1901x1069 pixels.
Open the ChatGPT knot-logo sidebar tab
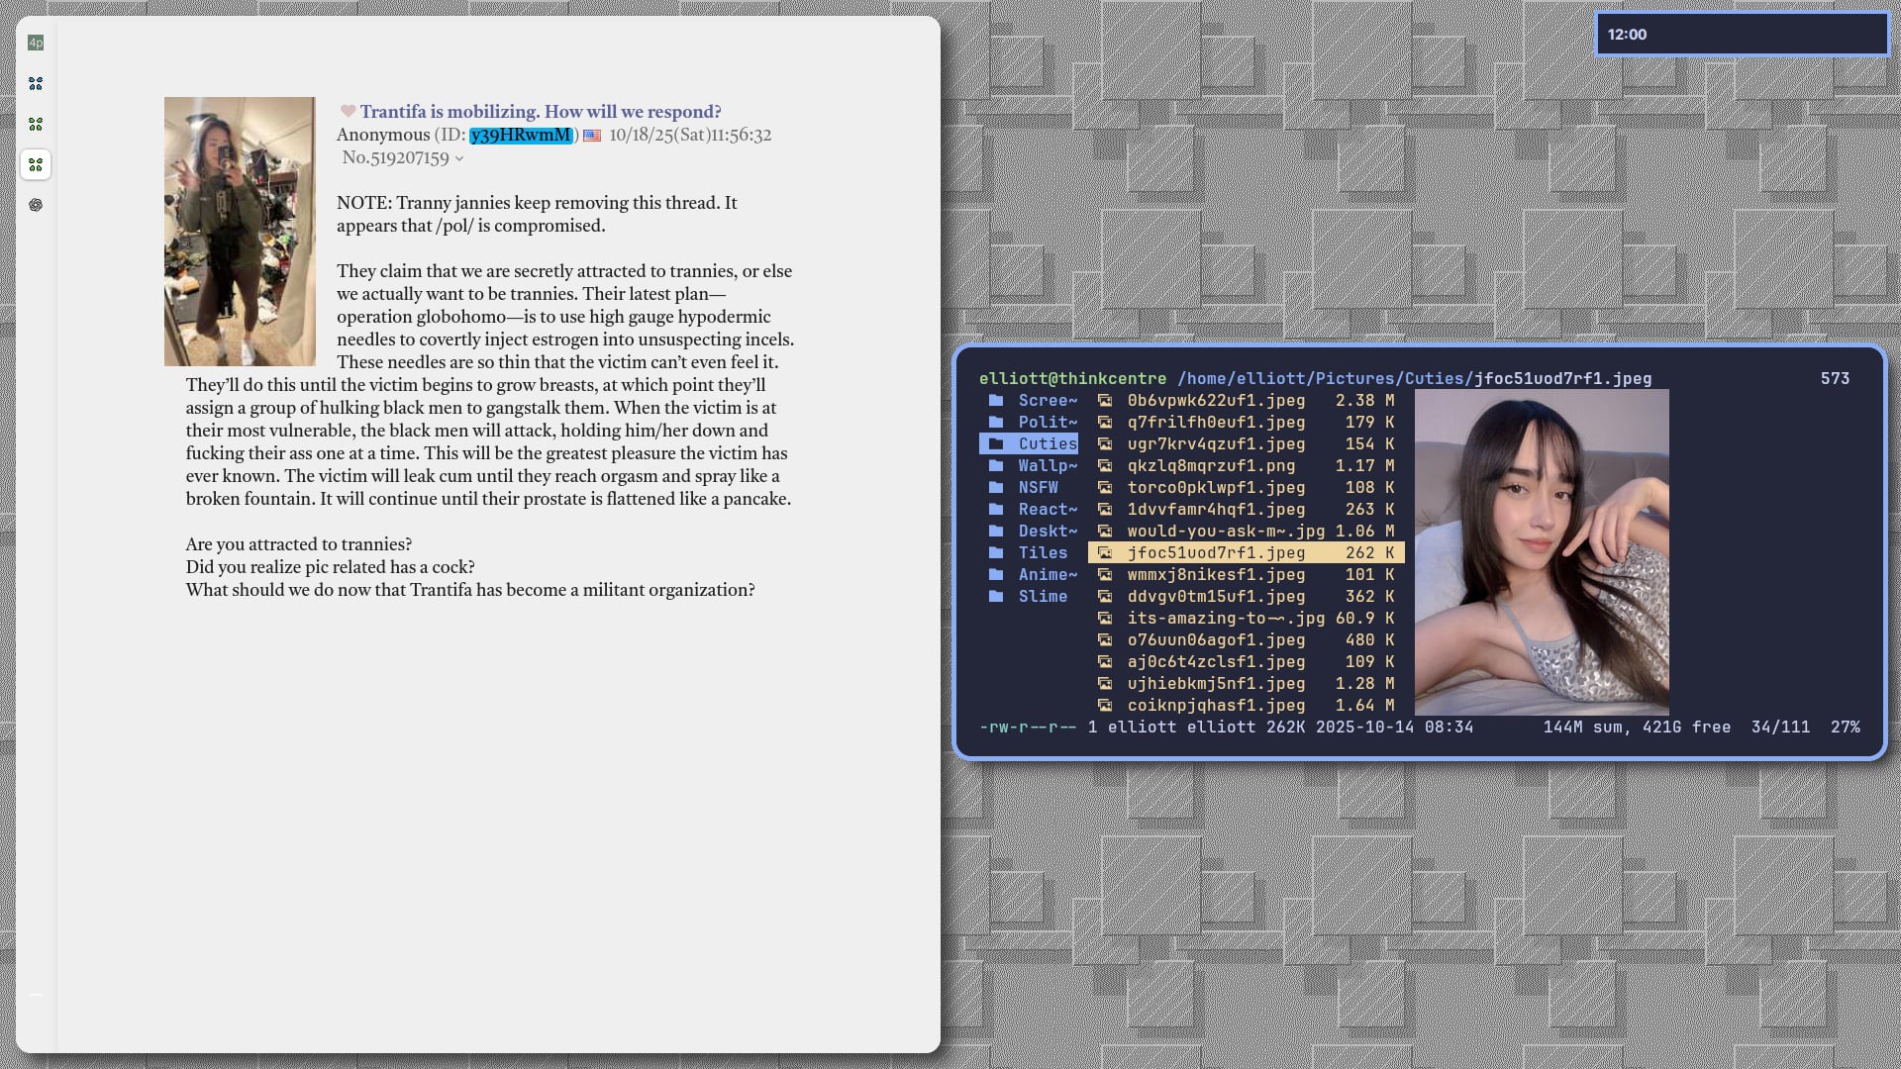tap(36, 205)
